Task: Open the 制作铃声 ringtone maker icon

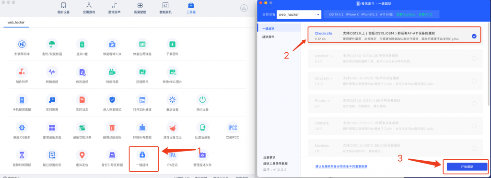Action: (x=22, y=72)
